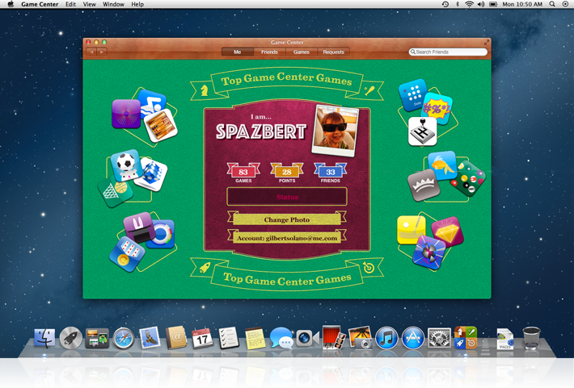Open the View menu
Viewport: 574px width, 388px height.
tap(89, 4)
